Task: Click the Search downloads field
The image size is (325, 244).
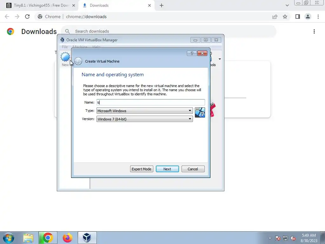Action: pos(168,31)
